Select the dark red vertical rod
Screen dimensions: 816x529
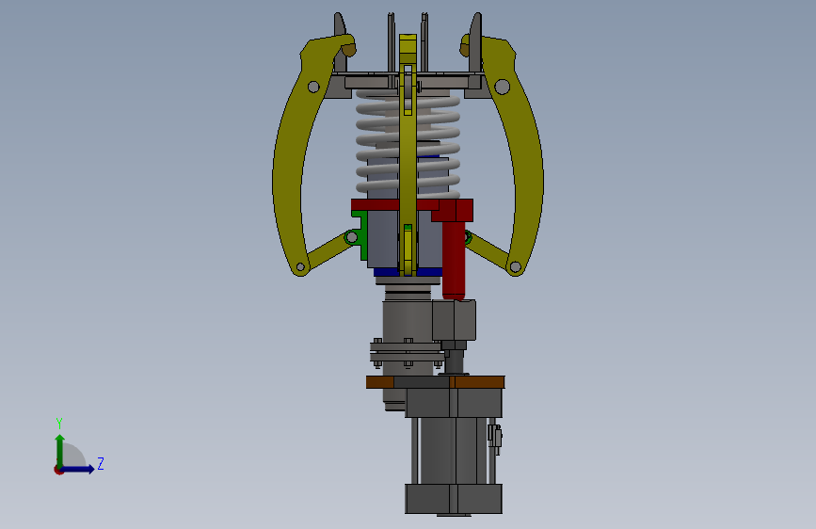click(x=454, y=261)
